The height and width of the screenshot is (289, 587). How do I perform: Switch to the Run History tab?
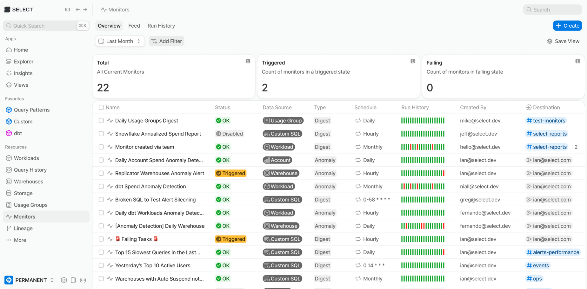161,26
